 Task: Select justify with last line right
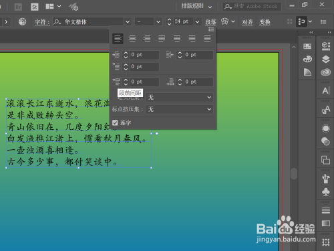point(192,39)
